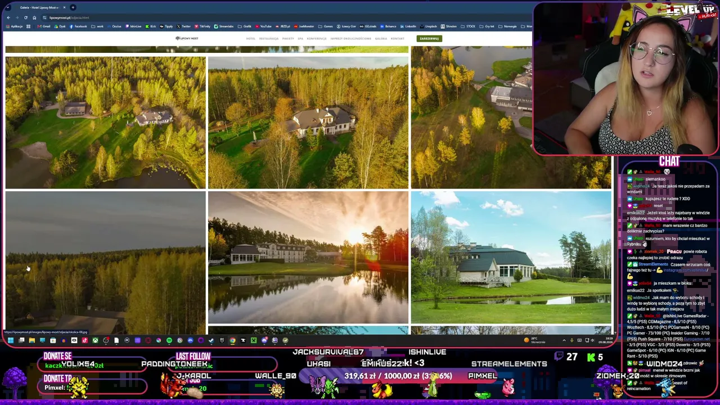Open Spotify from the taskbar
The width and height of the screenshot is (720, 405).
169,340
